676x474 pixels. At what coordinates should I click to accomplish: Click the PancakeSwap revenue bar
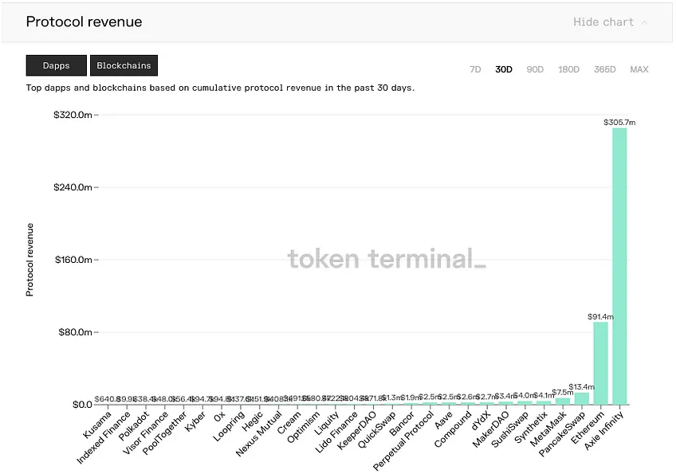pyautogui.click(x=582, y=398)
